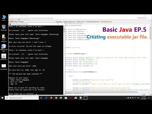Click the 'The mission has been comleted' line
This screenshot has width=152, height=114.
[25, 74]
